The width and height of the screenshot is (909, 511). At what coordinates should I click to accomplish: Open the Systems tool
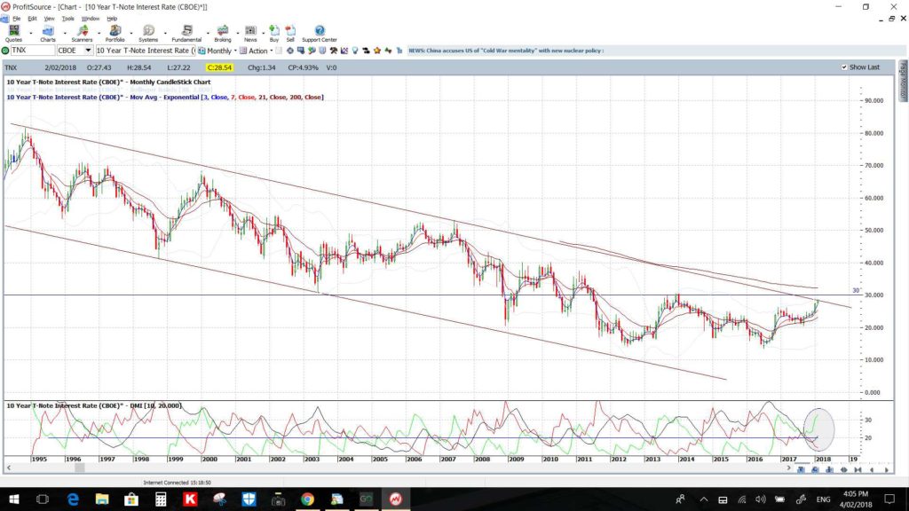click(x=148, y=34)
